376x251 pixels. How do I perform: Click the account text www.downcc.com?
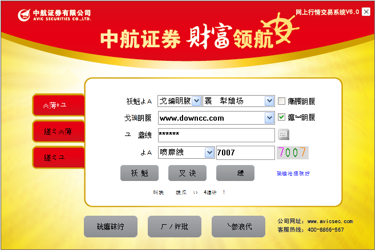192,118
